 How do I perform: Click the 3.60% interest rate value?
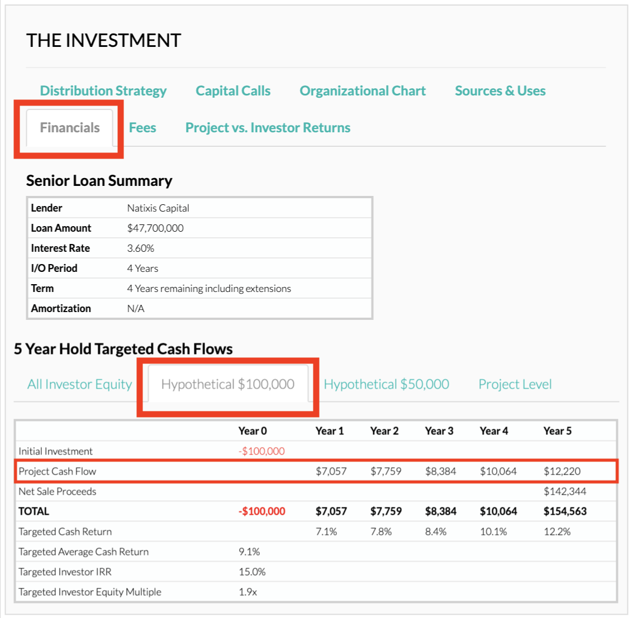[x=140, y=248]
